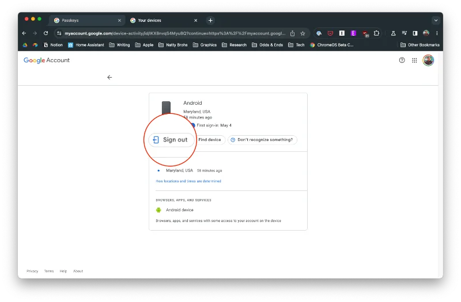Open Google Account help icon
Viewport: 461px width, 302px height.
pos(402,60)
